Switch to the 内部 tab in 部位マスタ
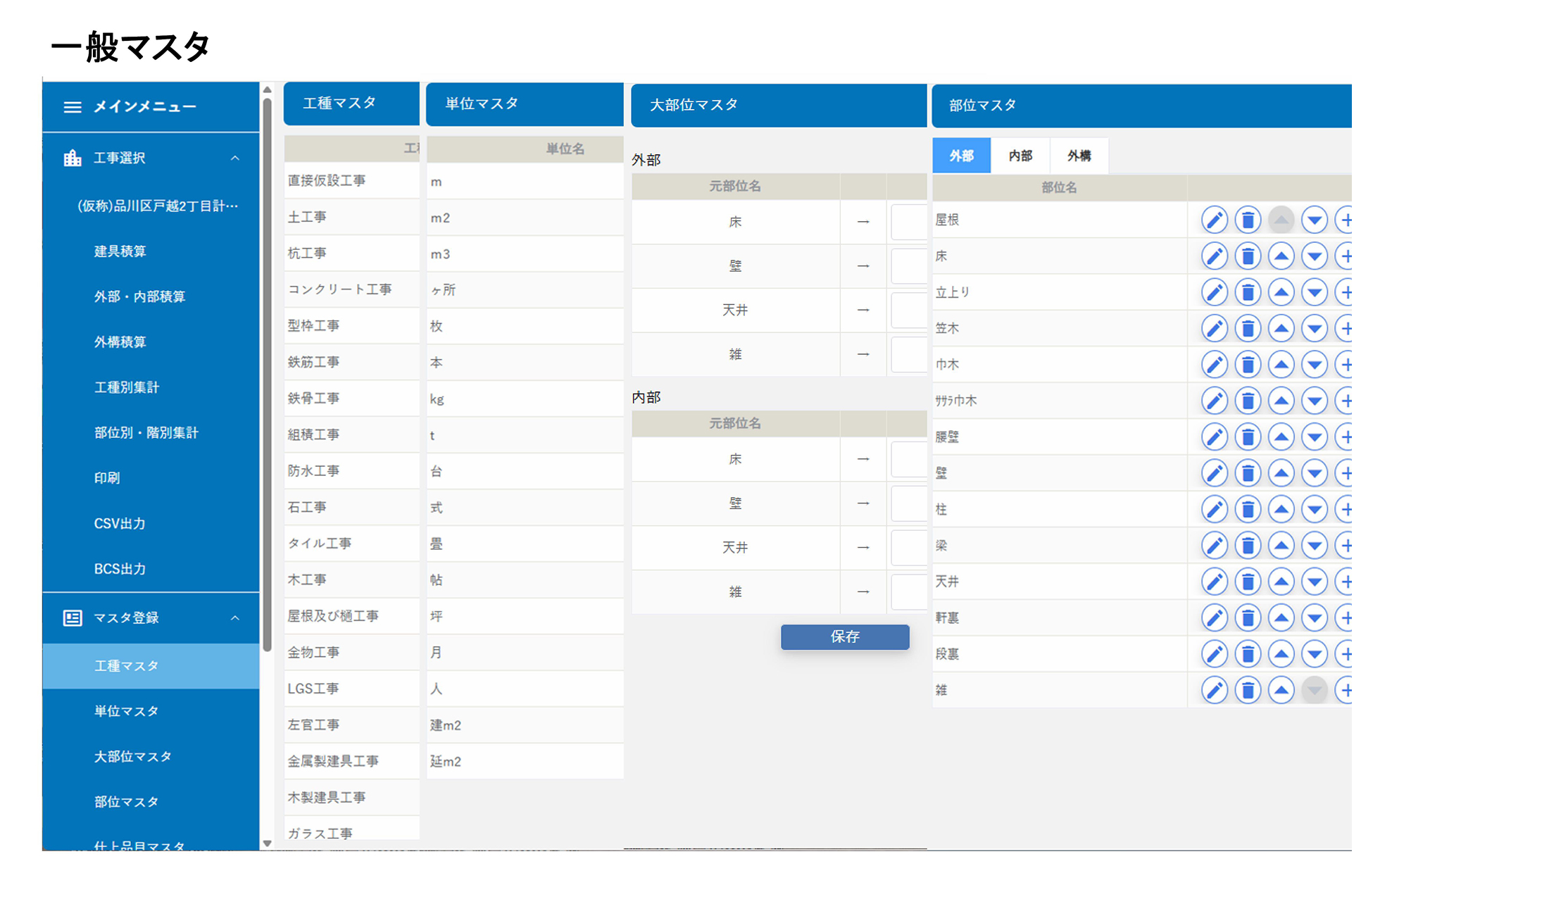This screenshot has height=897, width=1549. tap(1020, 156)
